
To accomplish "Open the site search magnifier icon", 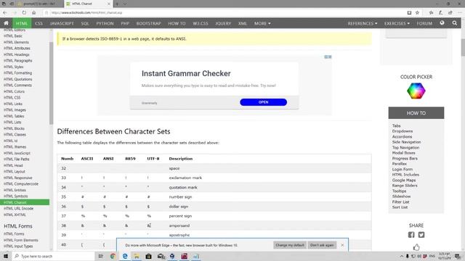I will pos(455,23).
